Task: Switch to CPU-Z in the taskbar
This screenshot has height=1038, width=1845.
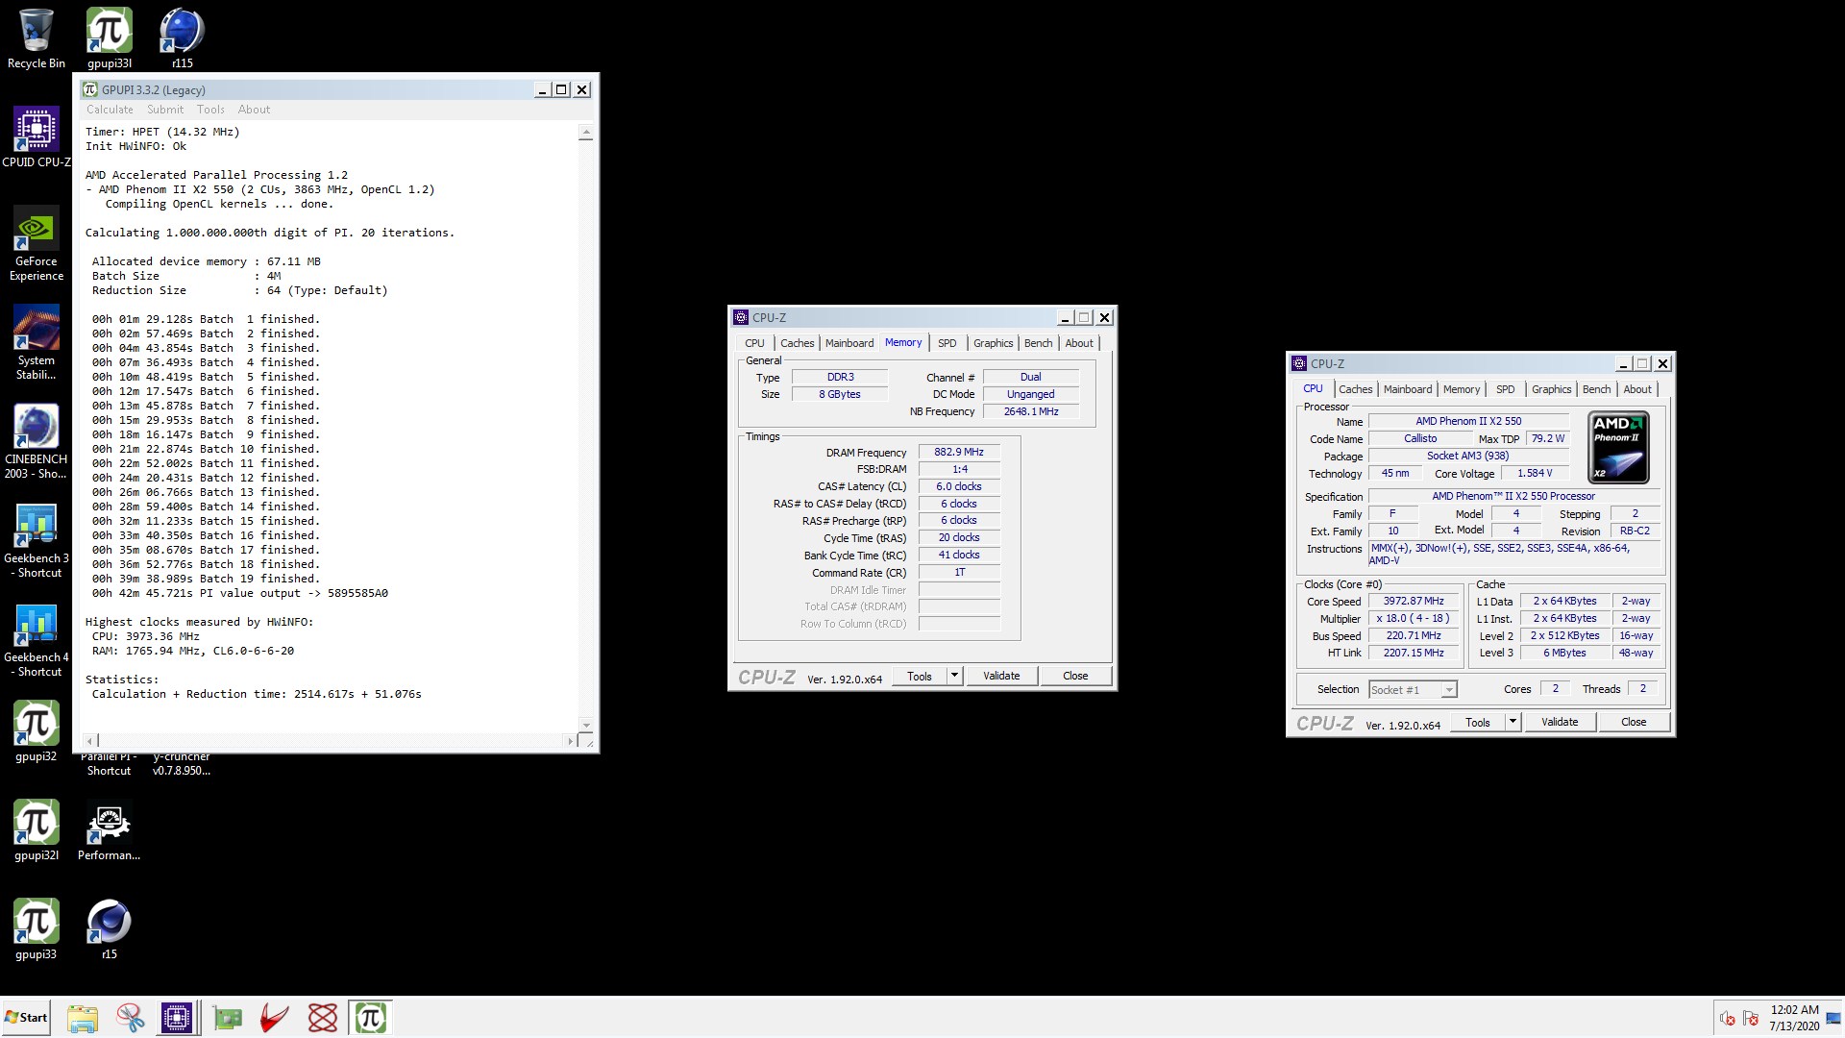Action: [177, 1018]
